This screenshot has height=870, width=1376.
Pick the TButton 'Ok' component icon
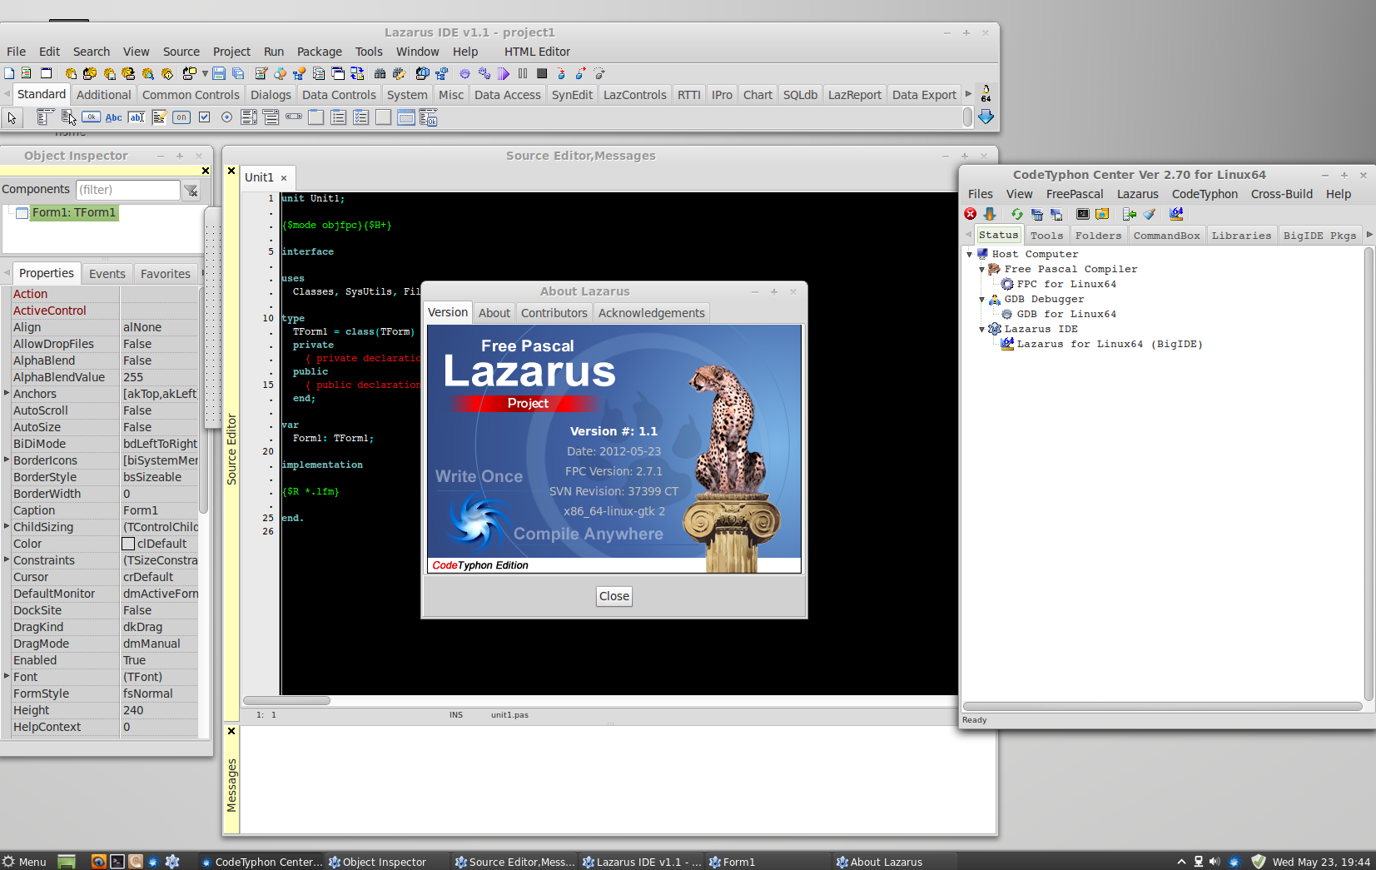91,117
